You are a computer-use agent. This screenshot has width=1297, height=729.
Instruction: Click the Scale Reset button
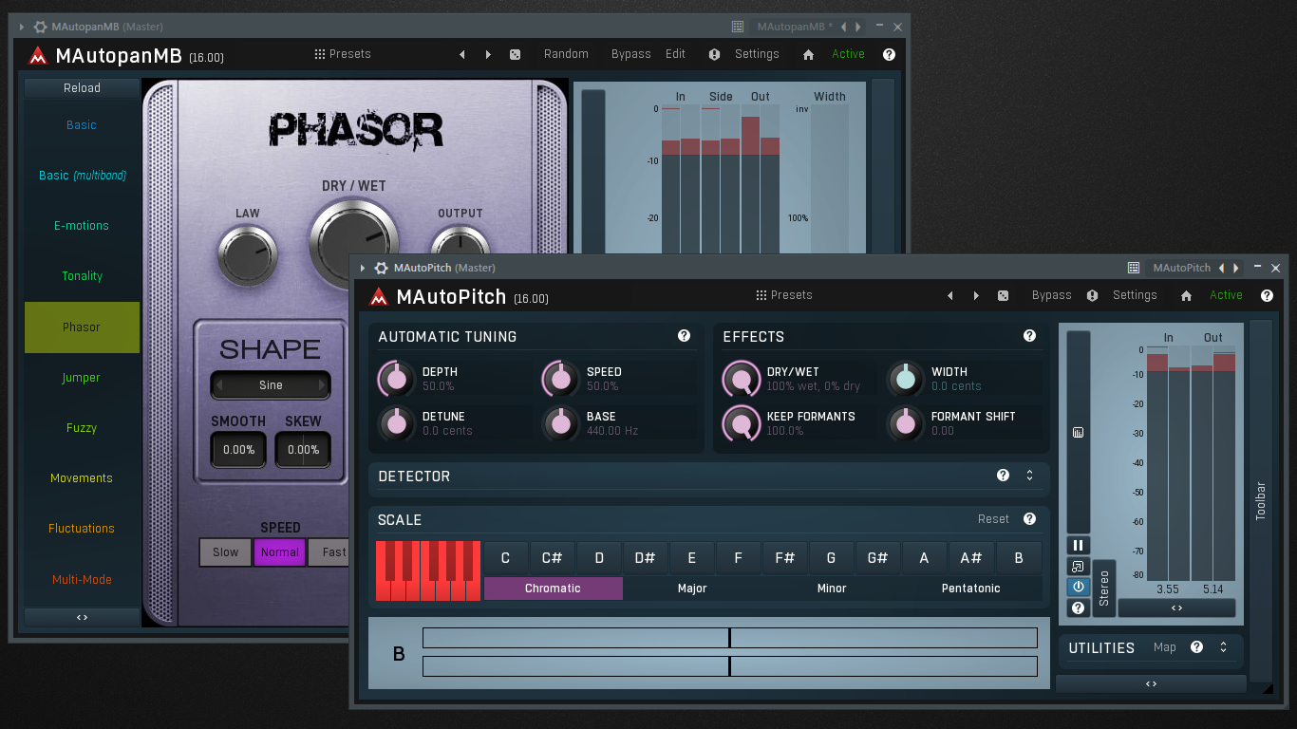(x=993, y=519)
